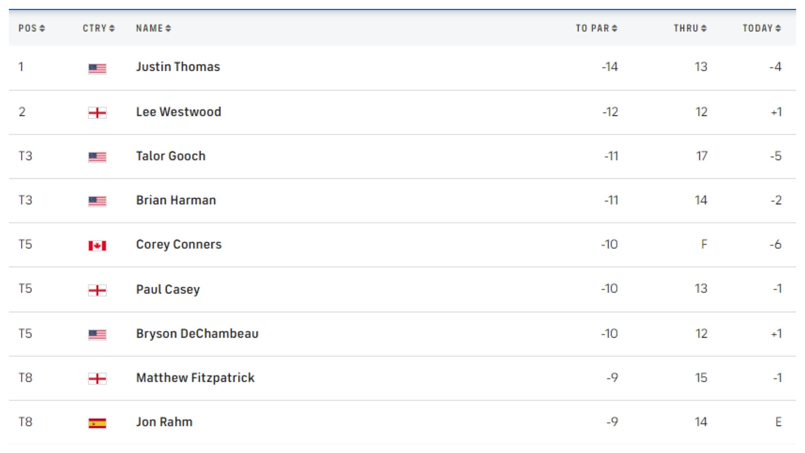805x453 pixels.
Task: Click the USA flag beside Bryson DeChambeau
Action: (97, 335)
